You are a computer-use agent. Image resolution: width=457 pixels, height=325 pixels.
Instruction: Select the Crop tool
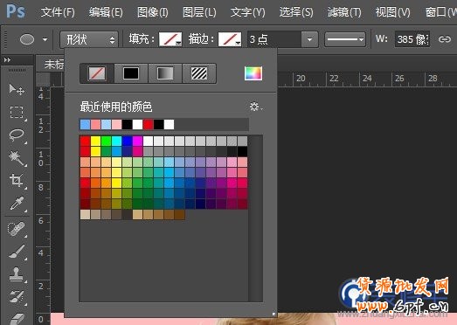pos(17,180)
